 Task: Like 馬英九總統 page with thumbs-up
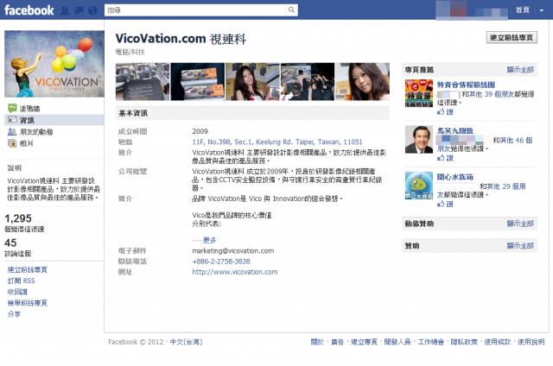click(x=445, y=158)
